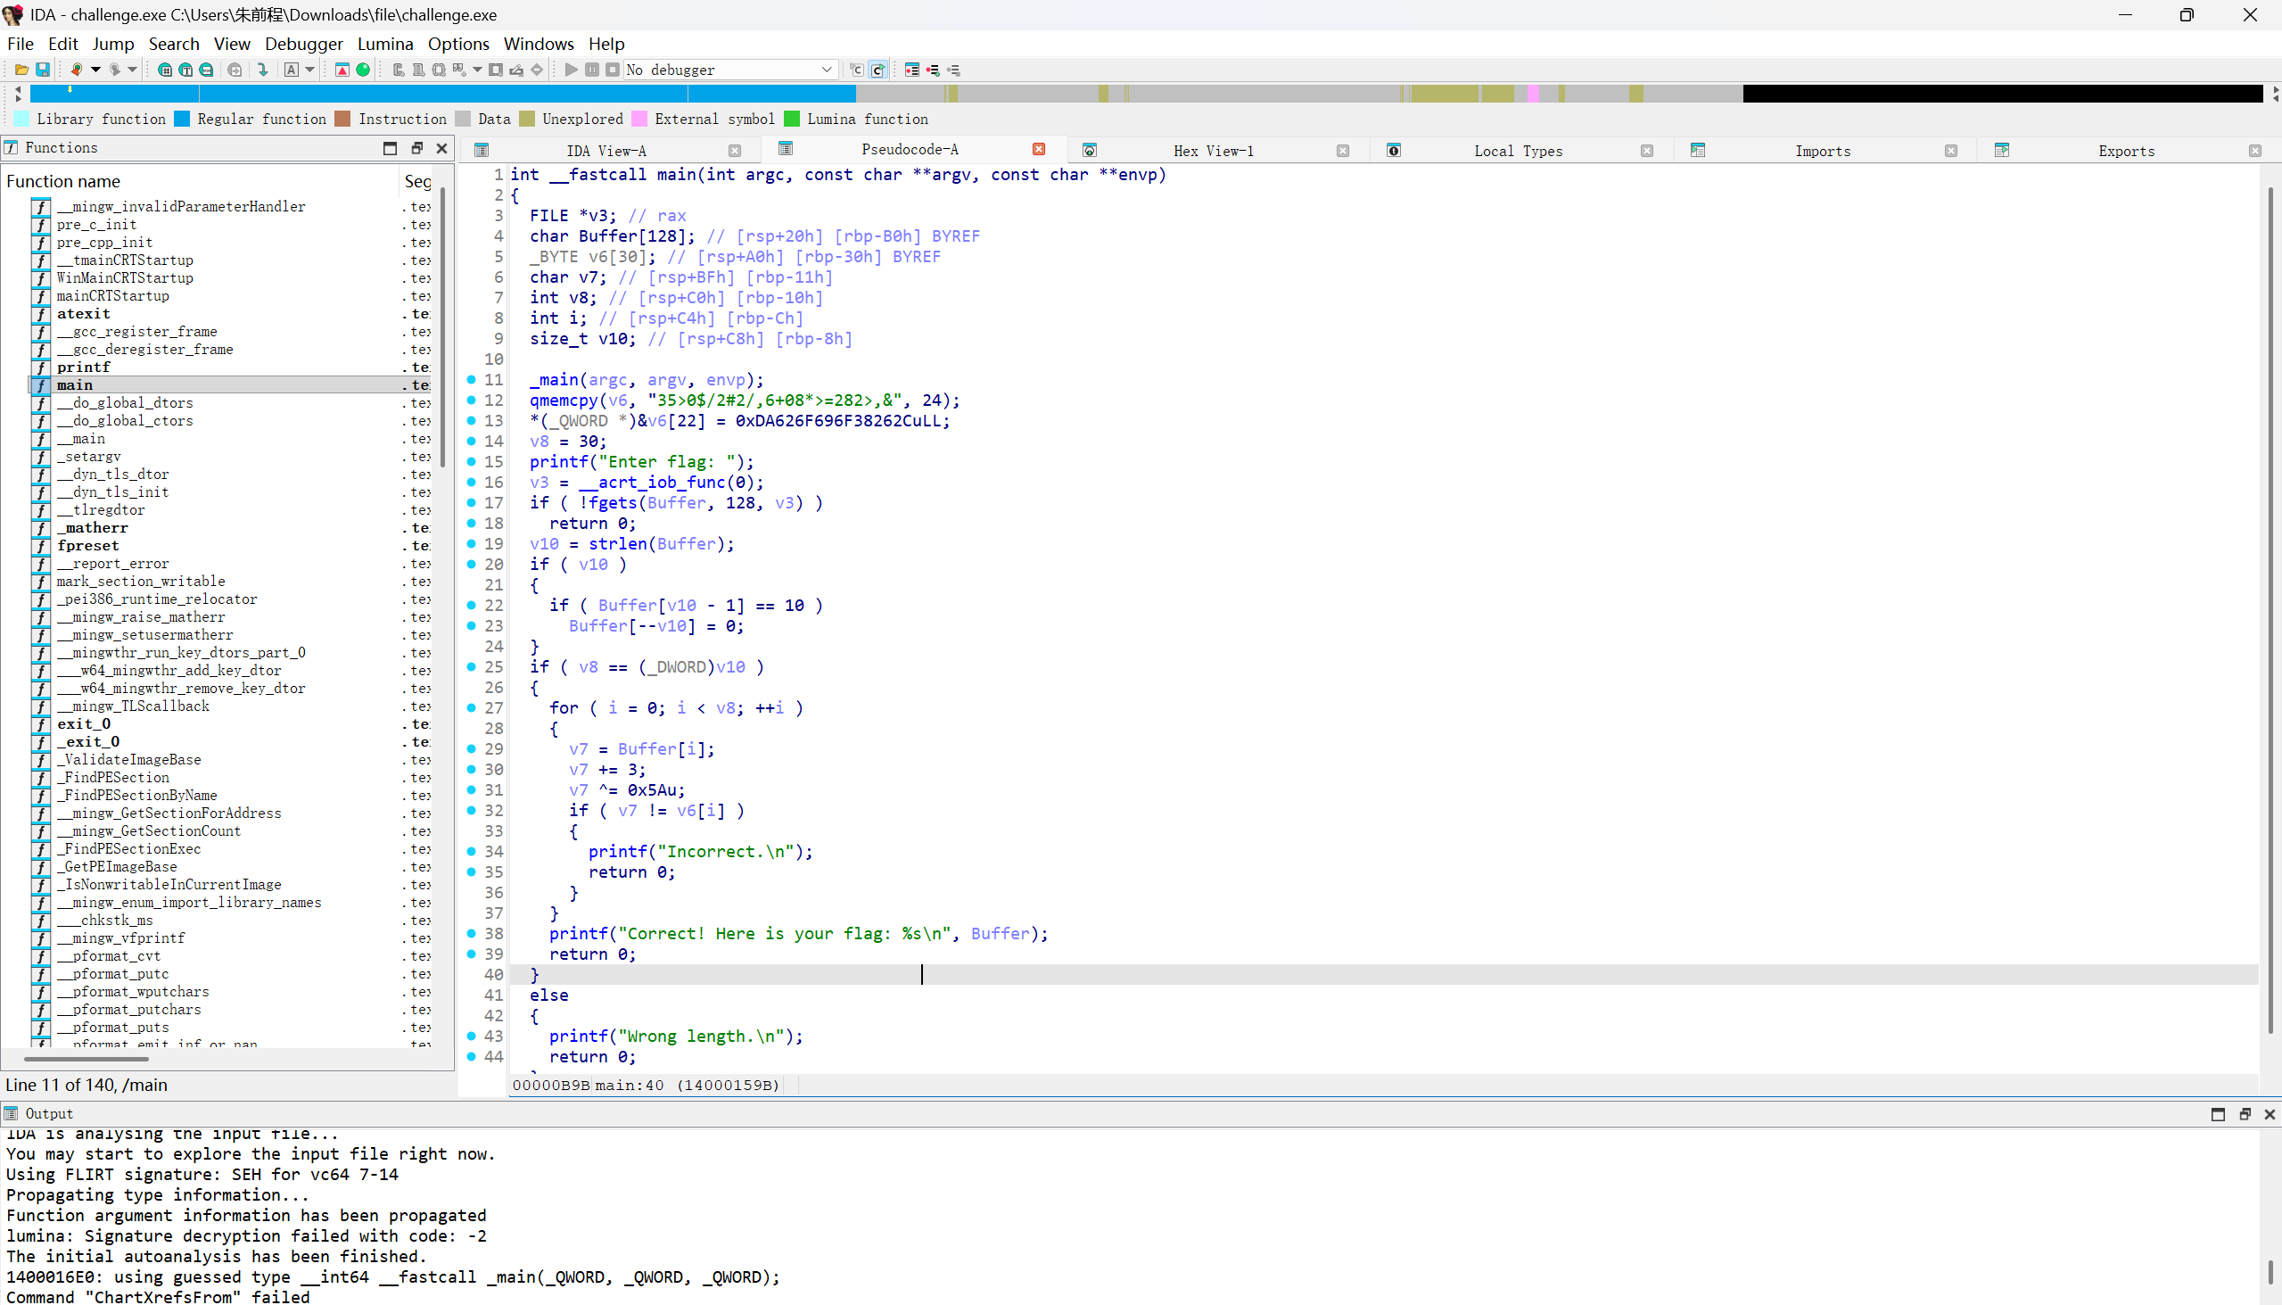The width and height of the screenshot is (2282, 1305).
Task: Toggle breakpoint dot on line 38
Action: (x=471, y=933)
